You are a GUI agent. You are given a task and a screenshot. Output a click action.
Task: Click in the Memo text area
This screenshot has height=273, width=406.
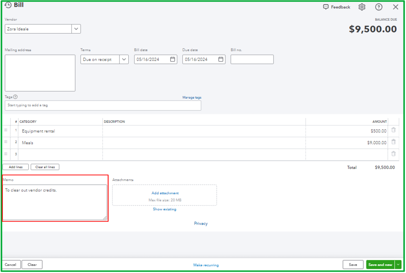pyautogui.click(x=55, y=202)
